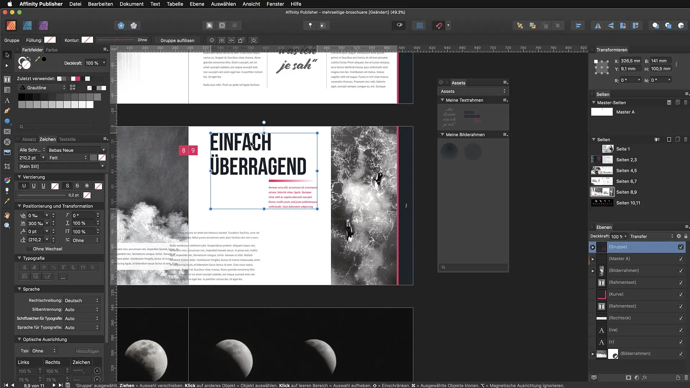Hide the (v) text layer

click(x=681, y=342)
